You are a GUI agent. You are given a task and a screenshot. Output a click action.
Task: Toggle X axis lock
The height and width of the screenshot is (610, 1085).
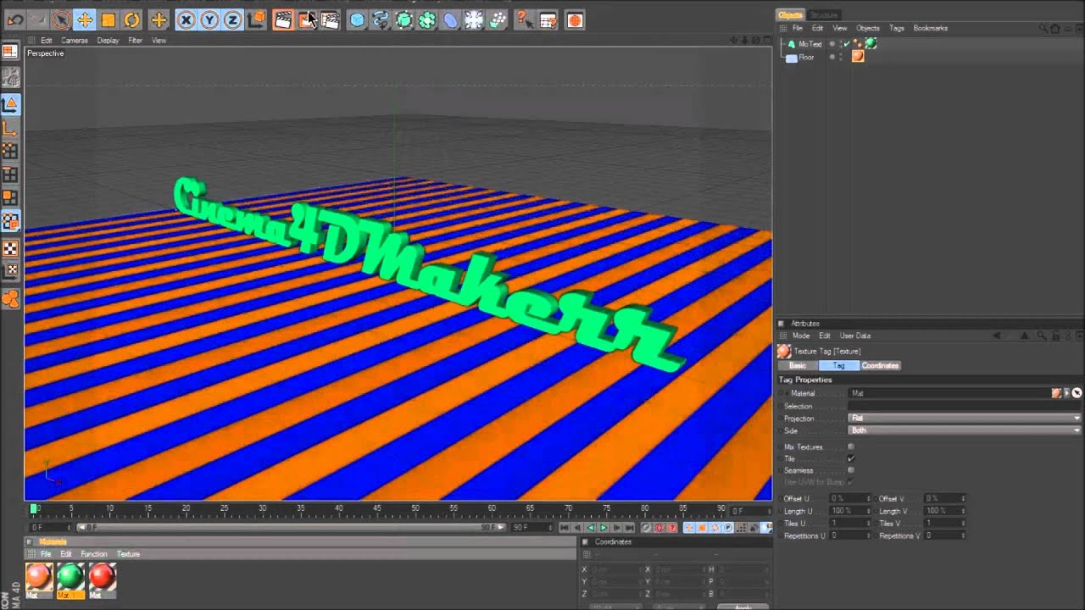[186, 19]
